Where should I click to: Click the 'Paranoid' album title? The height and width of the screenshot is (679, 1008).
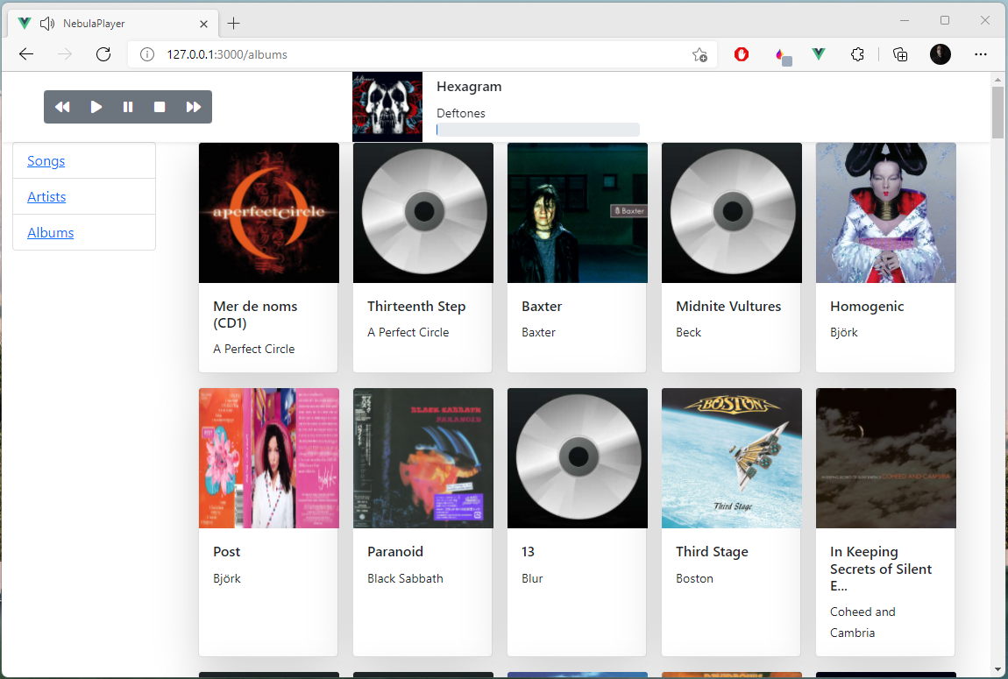394,552
